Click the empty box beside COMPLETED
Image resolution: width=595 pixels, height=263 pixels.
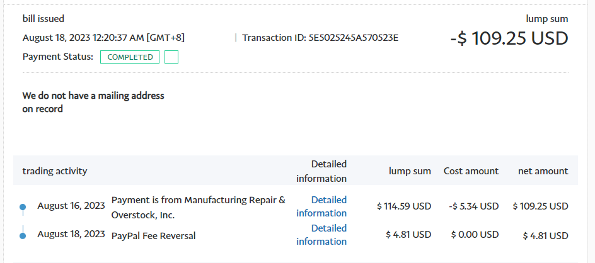coord(171,57)
